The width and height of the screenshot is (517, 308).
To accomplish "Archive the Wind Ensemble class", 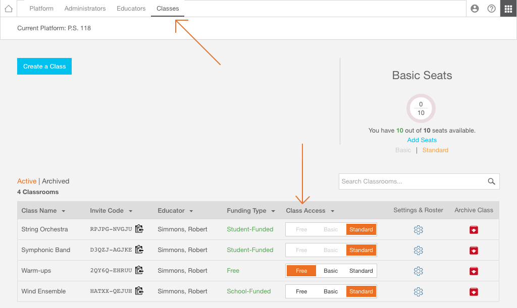I will tap(474, 292).
